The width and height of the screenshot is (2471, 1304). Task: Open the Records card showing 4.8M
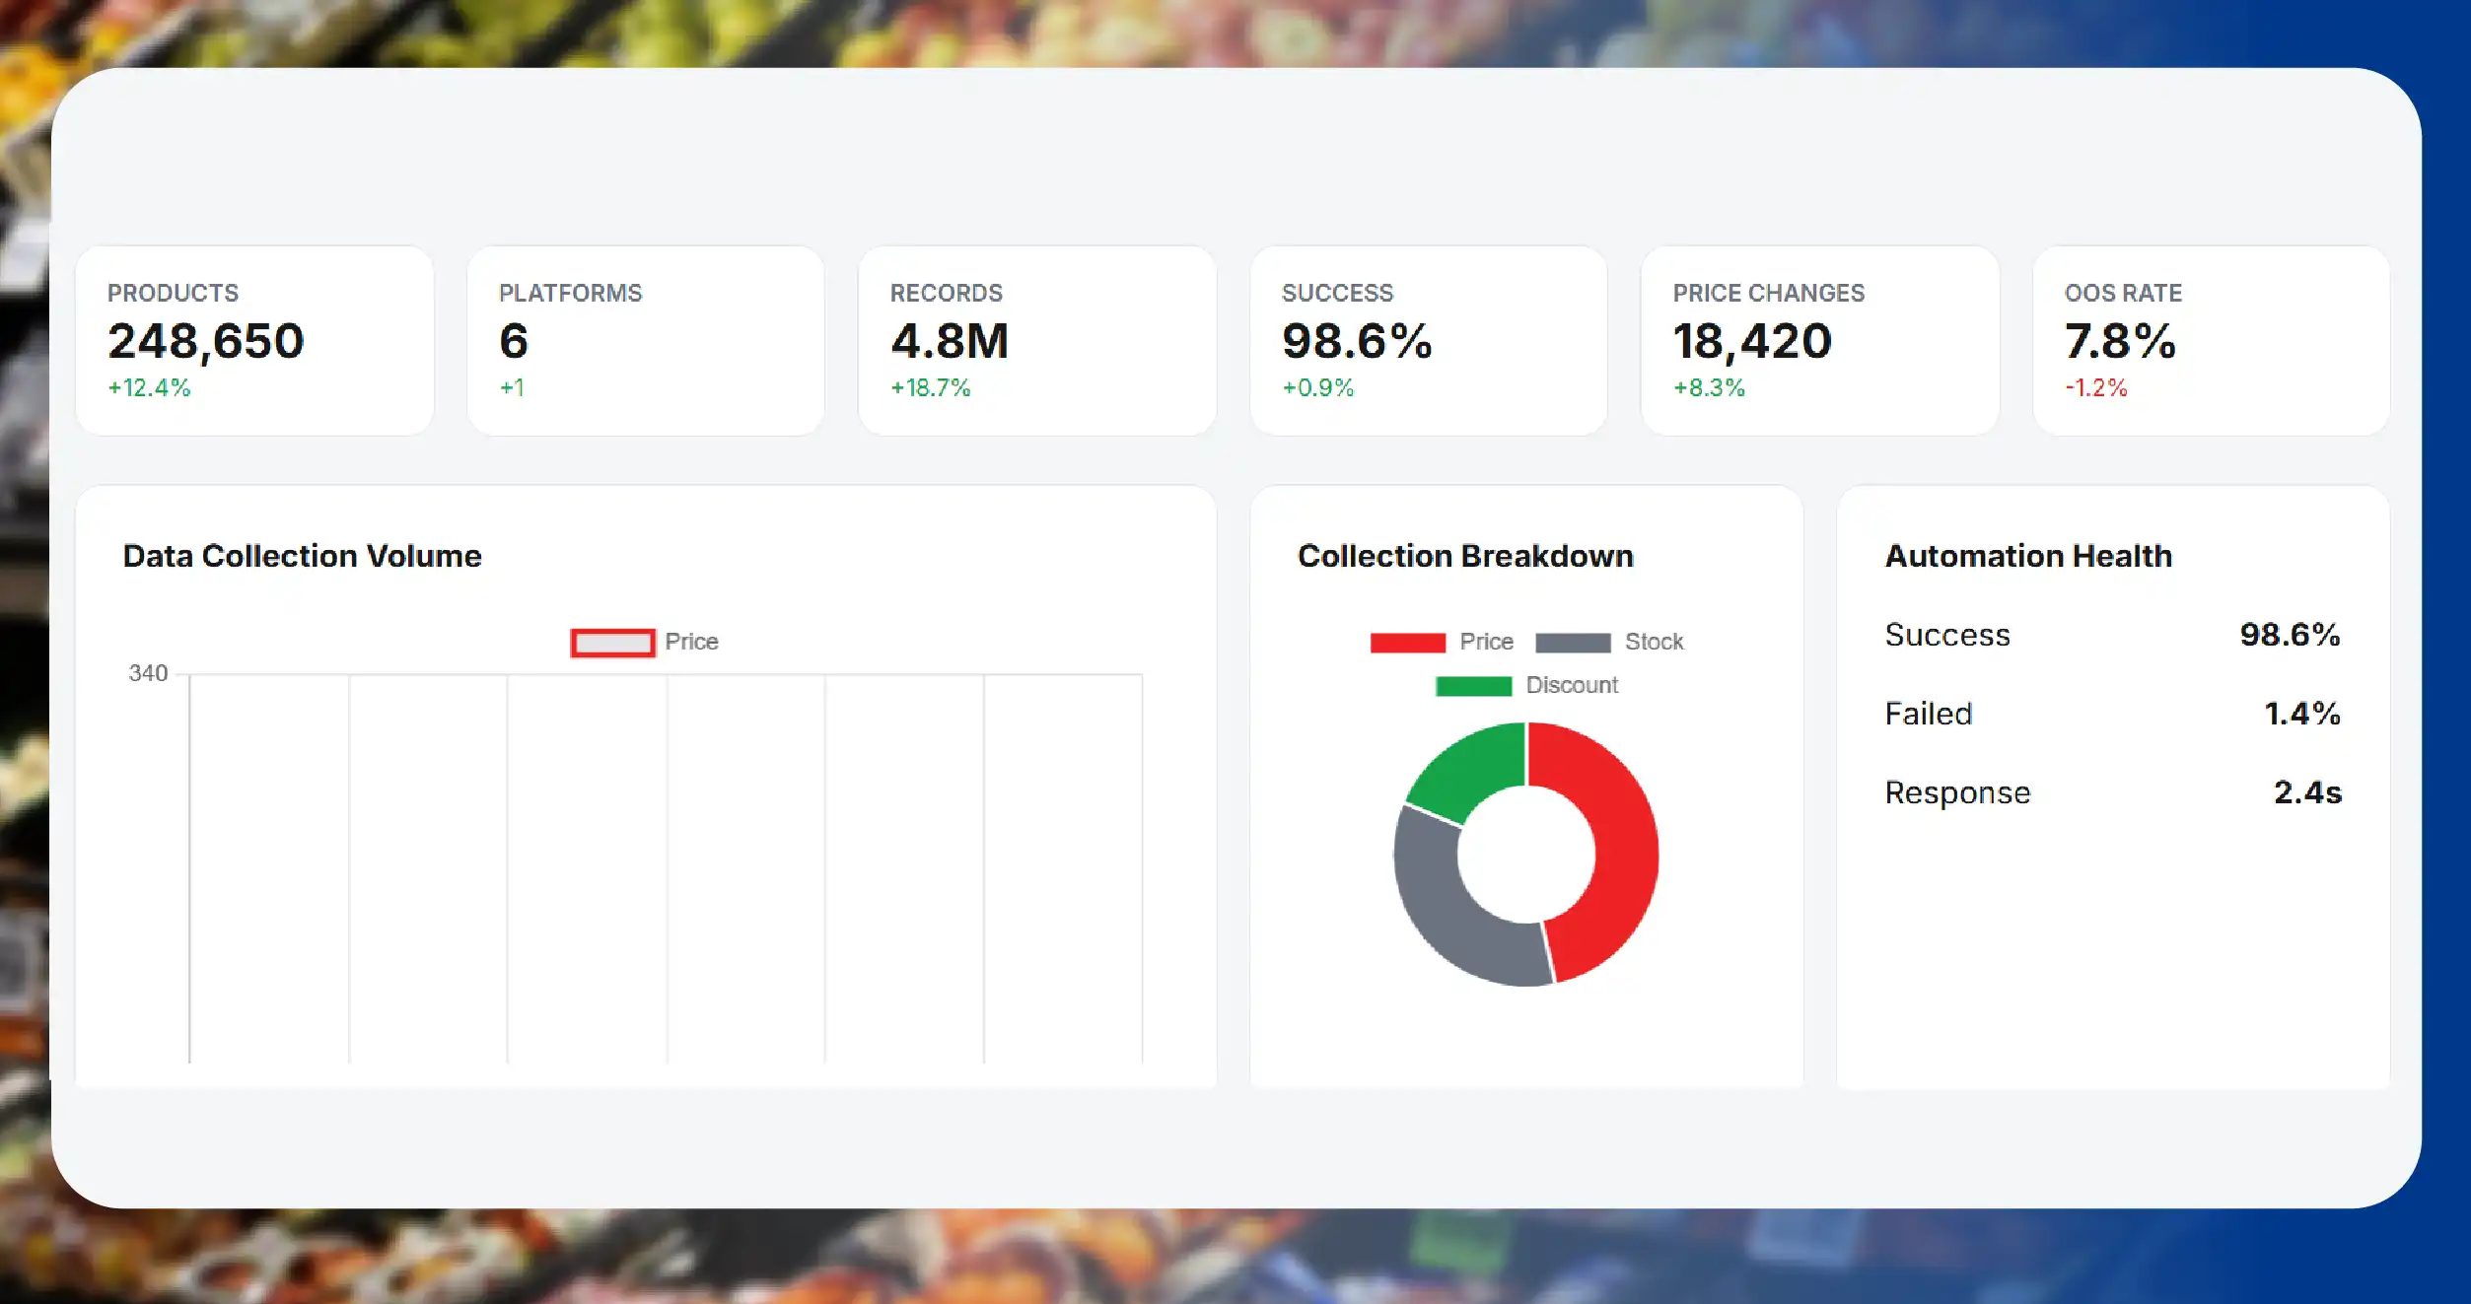(1037, 341)
